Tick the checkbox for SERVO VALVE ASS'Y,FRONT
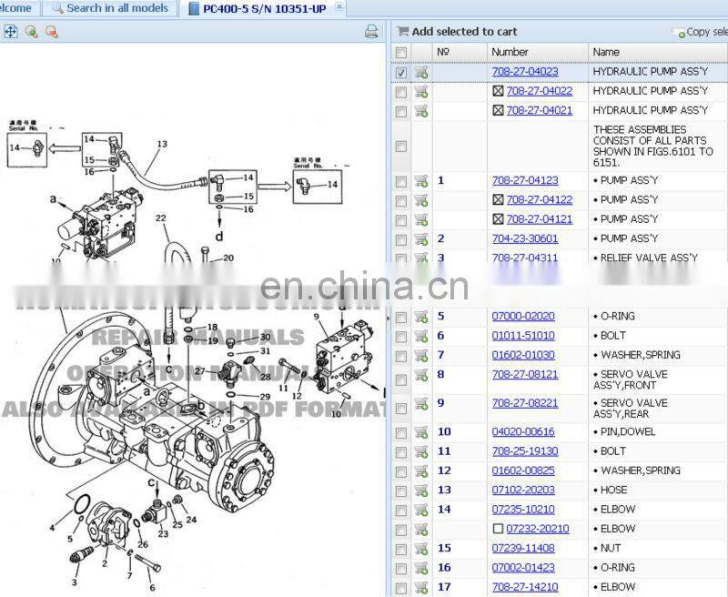Image resolution: width=728 pixels, height=597 pixels. [x=401, y=375]
